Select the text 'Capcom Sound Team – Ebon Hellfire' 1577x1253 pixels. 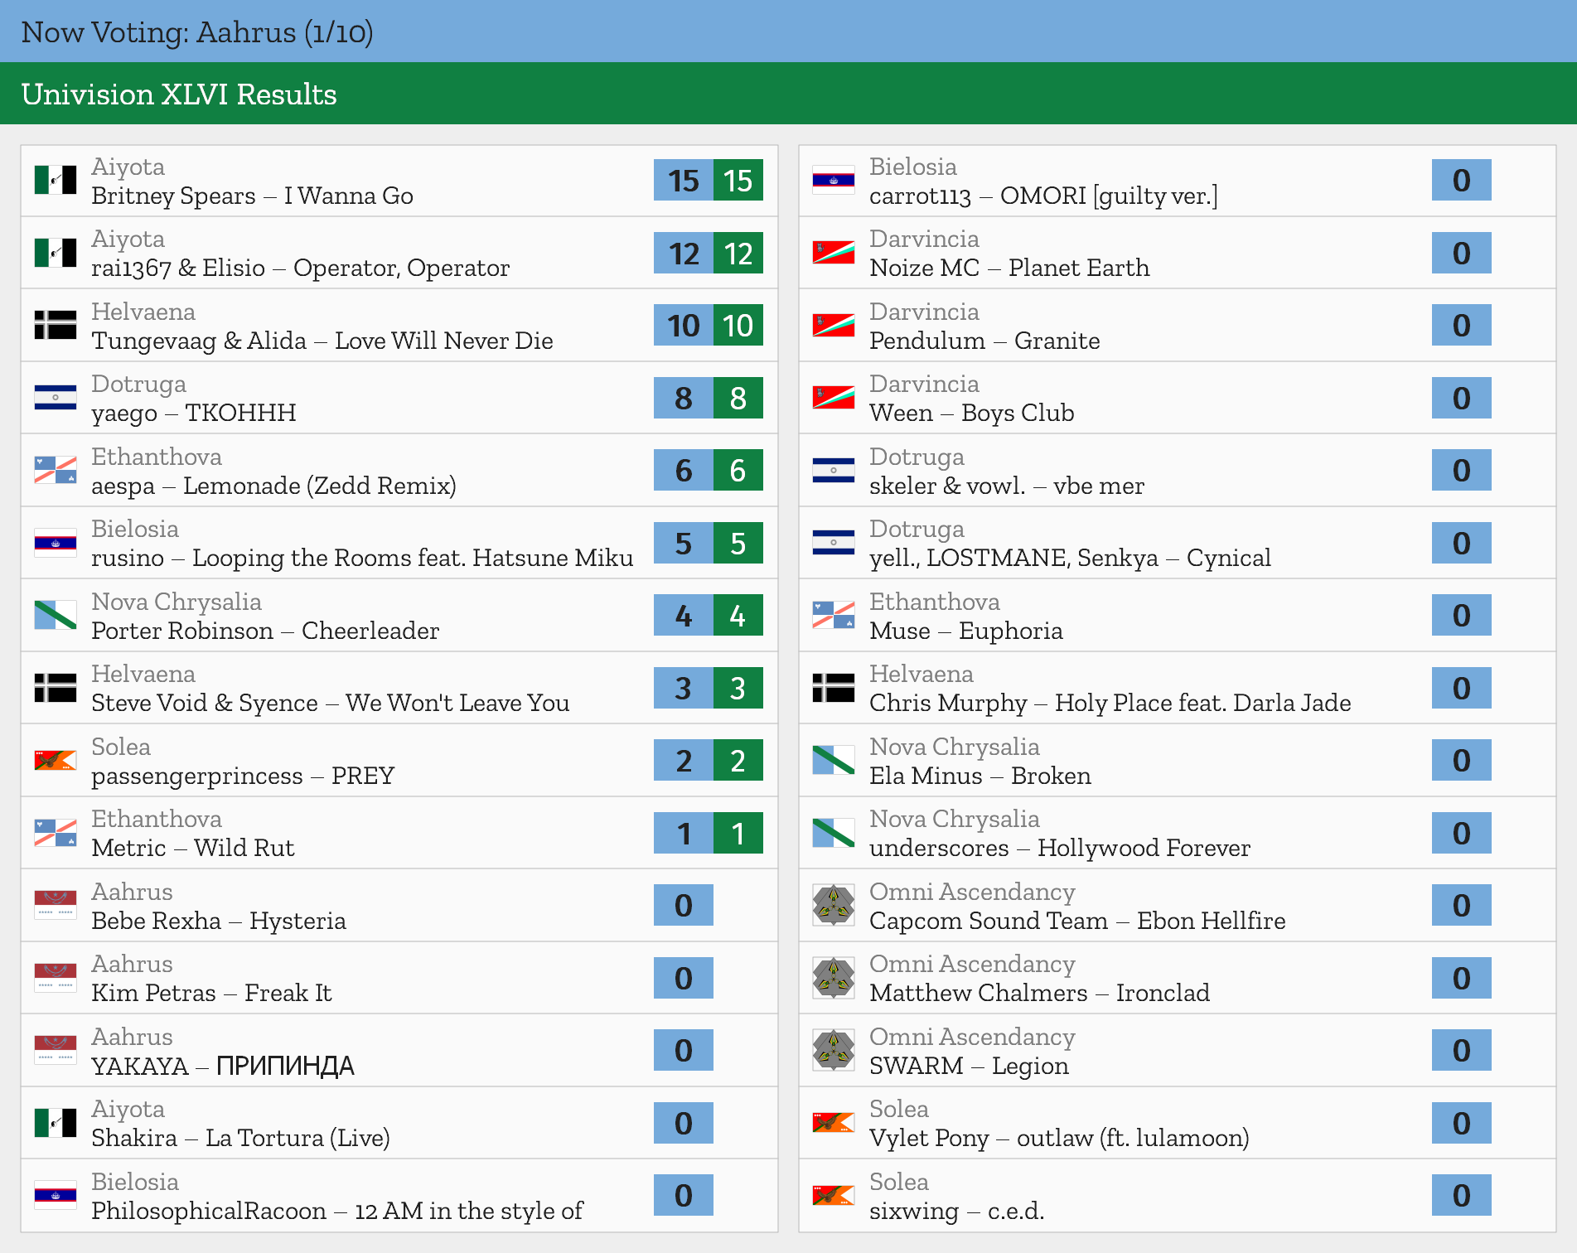1077,921
